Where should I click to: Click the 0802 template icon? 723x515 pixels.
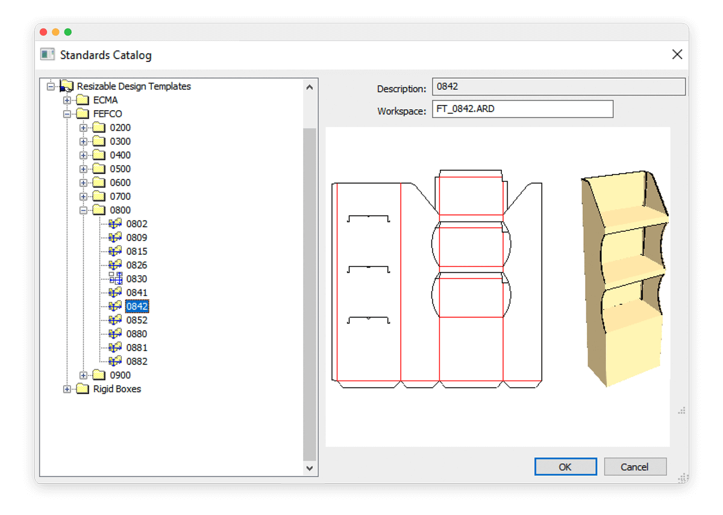point(115,224)
